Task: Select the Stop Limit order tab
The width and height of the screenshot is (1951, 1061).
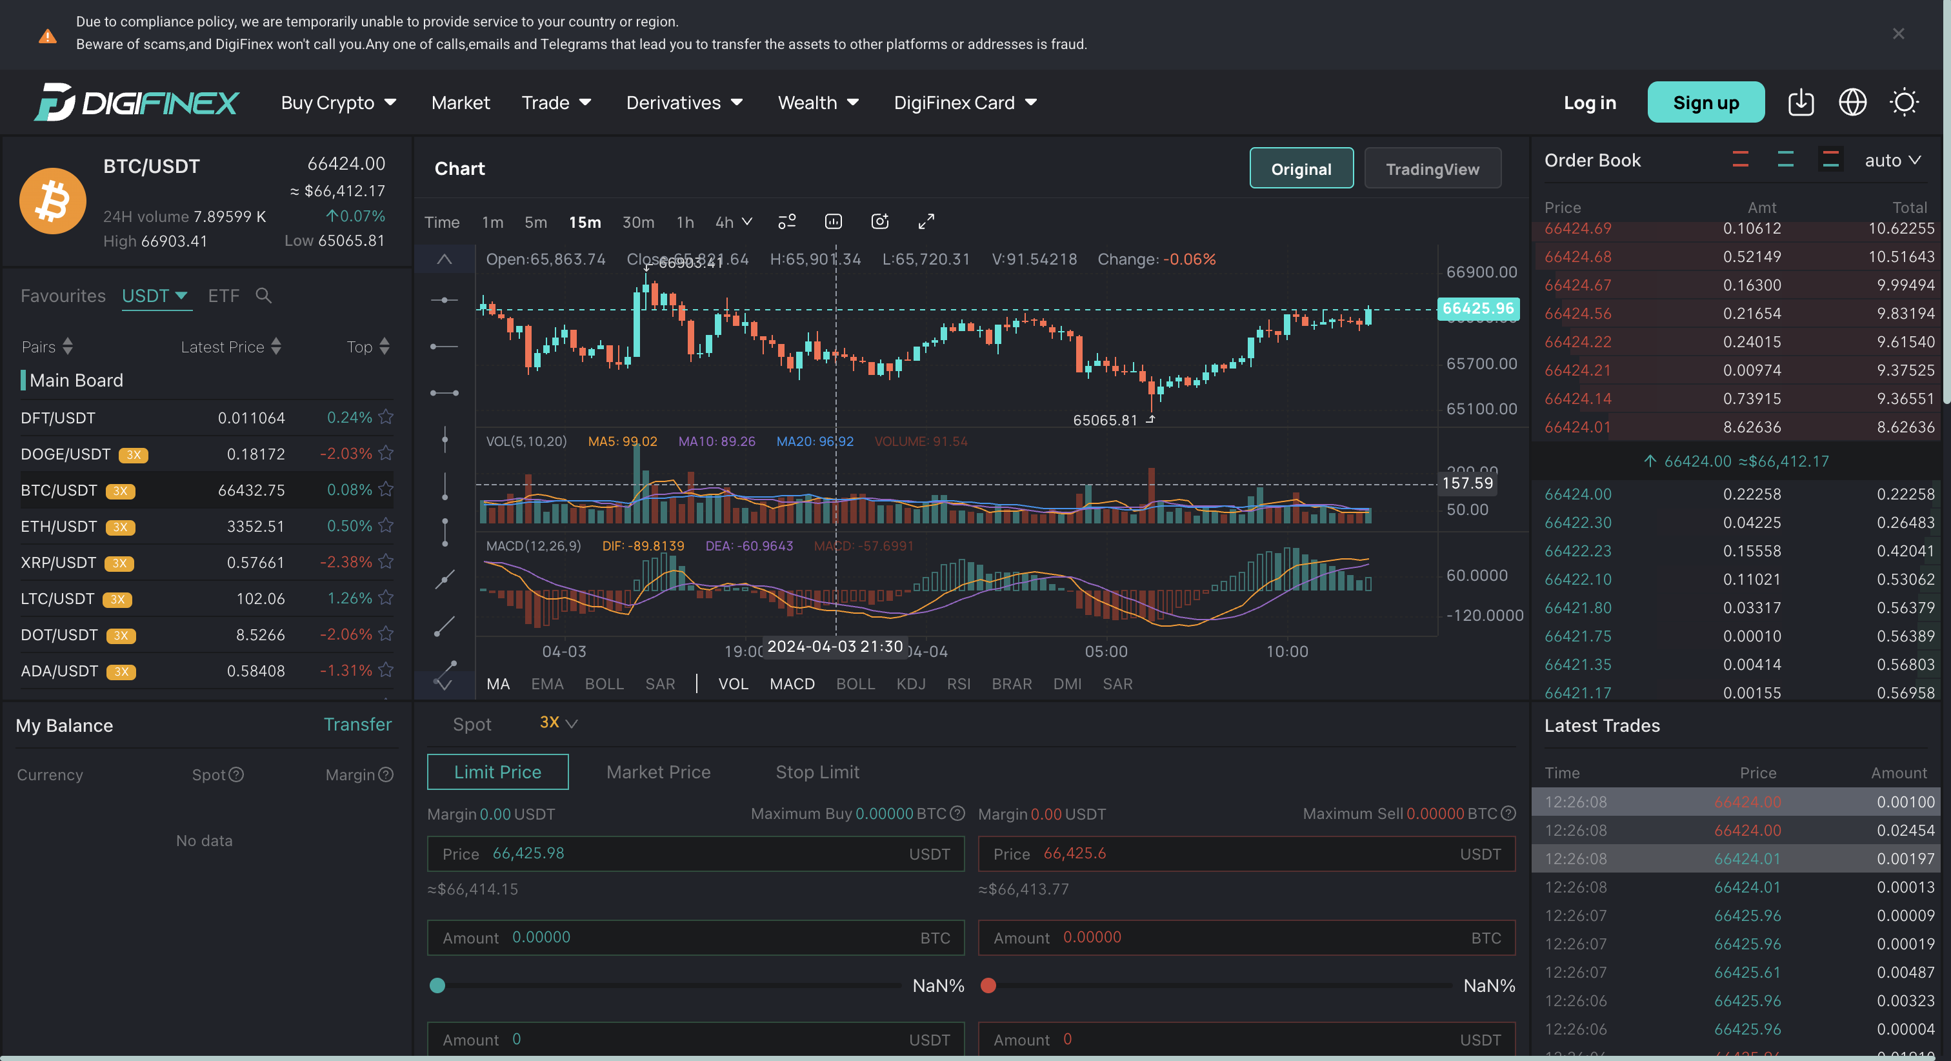Action: point(817,773)
